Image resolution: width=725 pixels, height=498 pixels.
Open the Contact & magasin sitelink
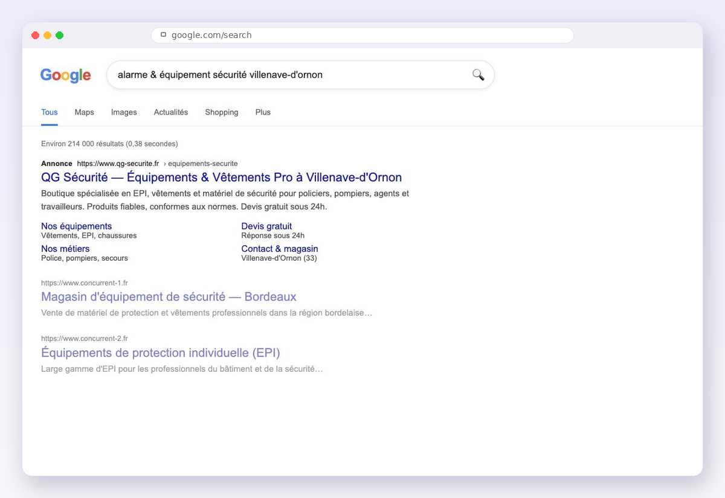(280, 249)
